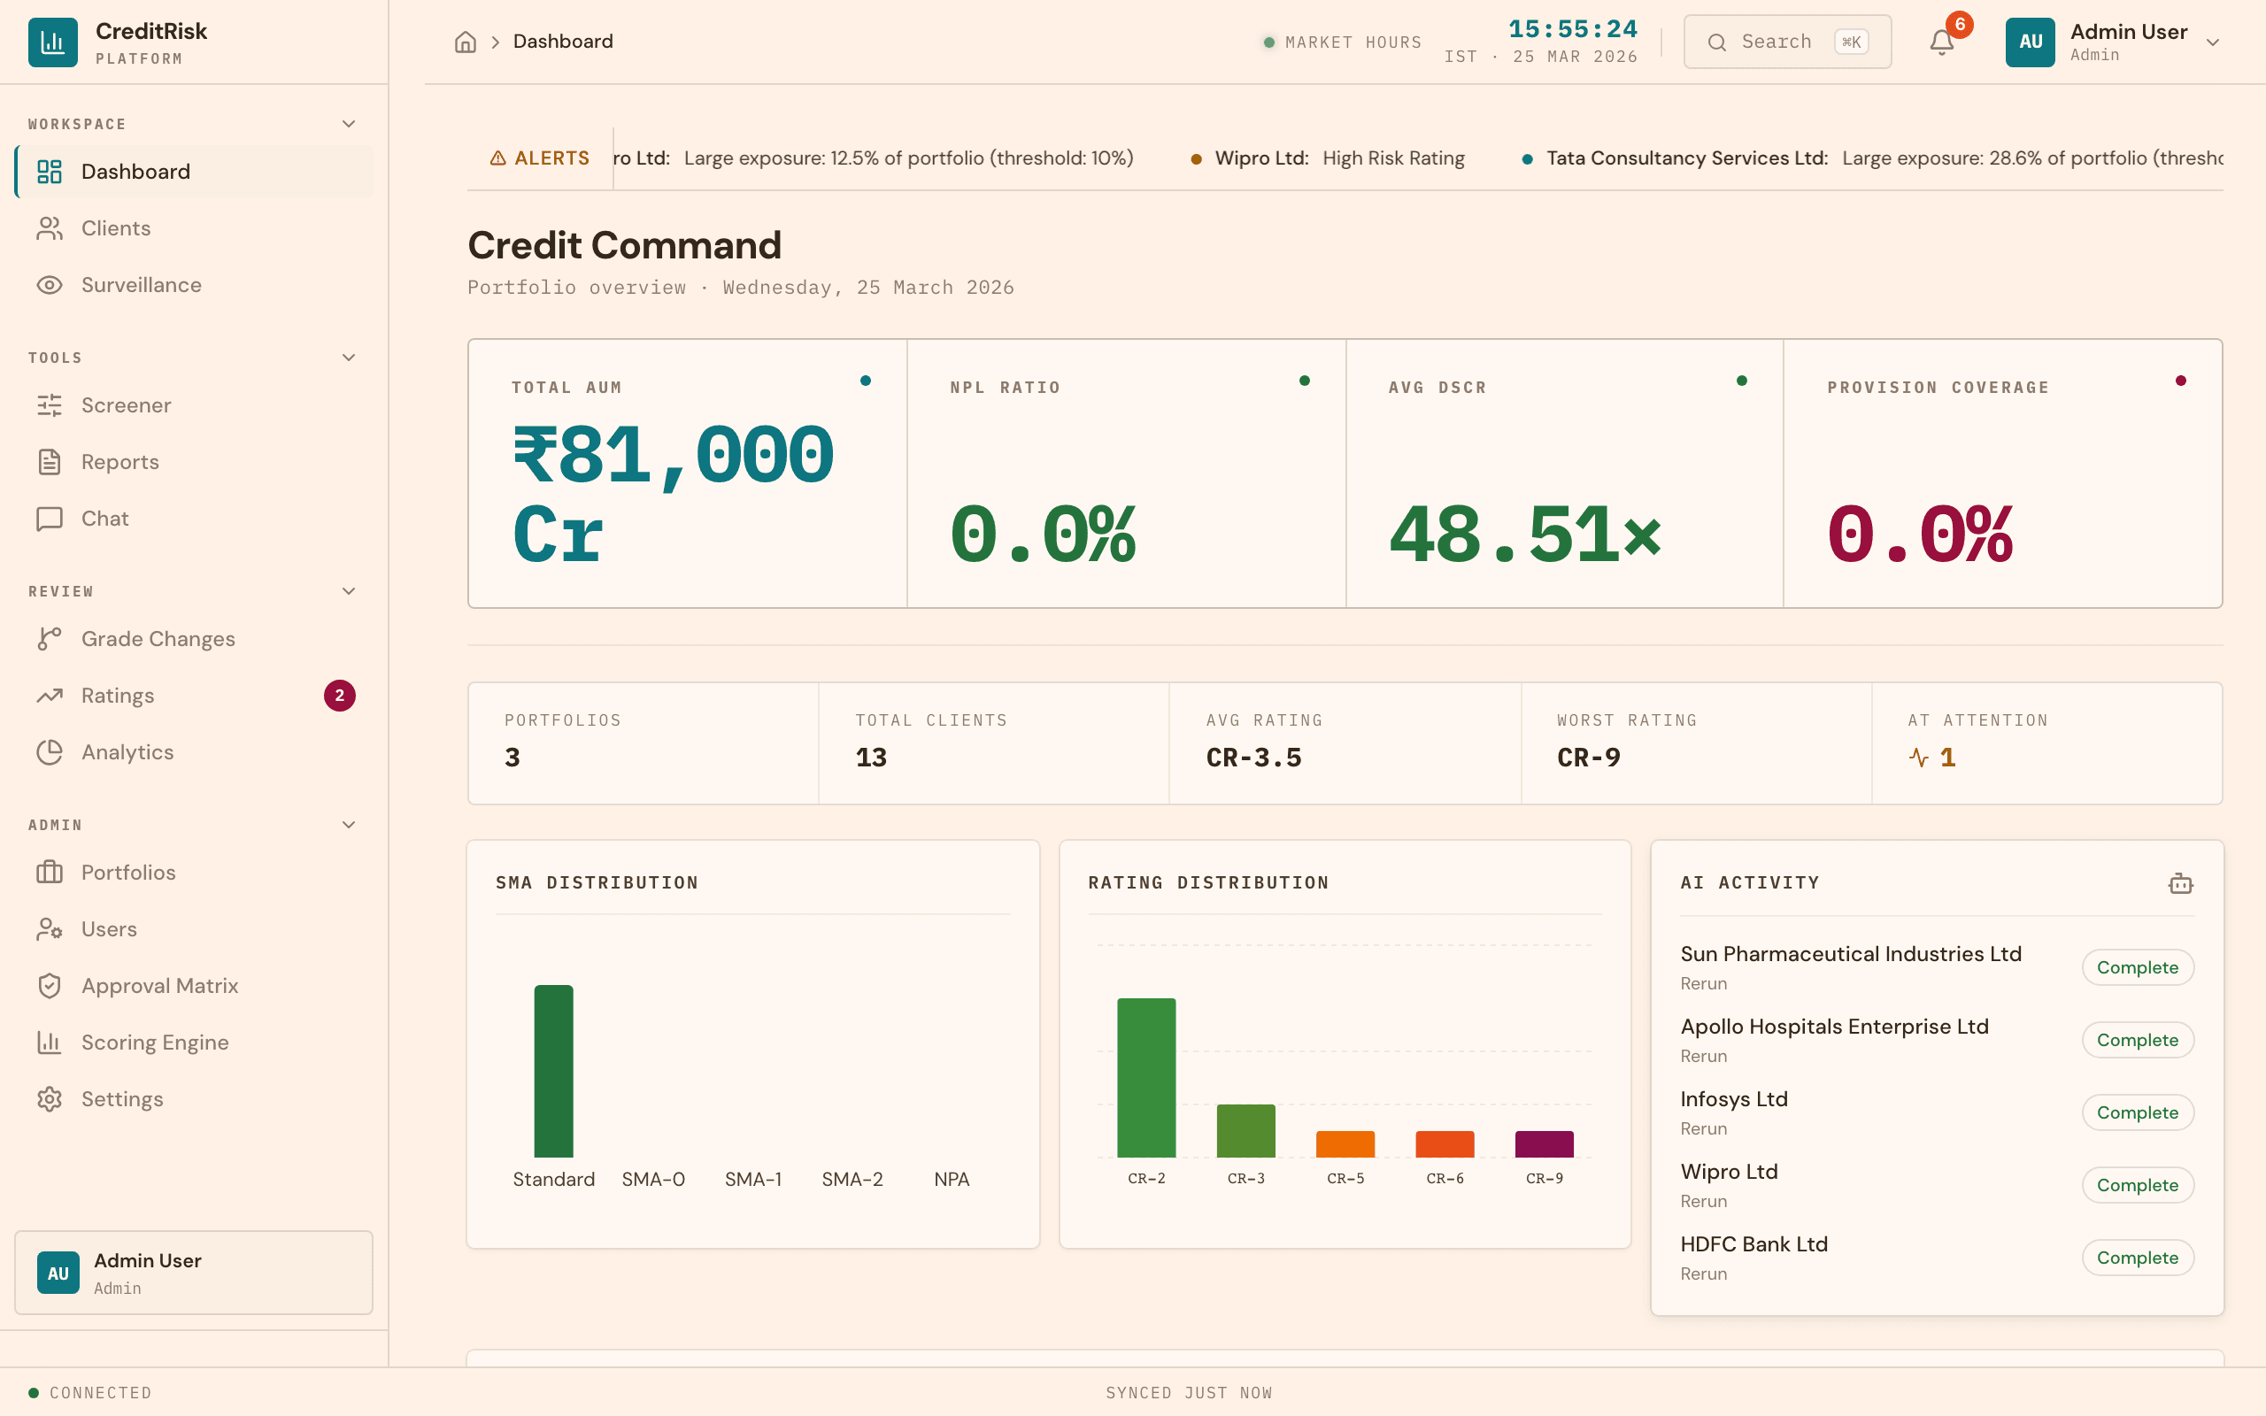2266x1416 pixels.
Task: Click the AU avatar in sidebar footer
Action: (x=58, y=1274)
